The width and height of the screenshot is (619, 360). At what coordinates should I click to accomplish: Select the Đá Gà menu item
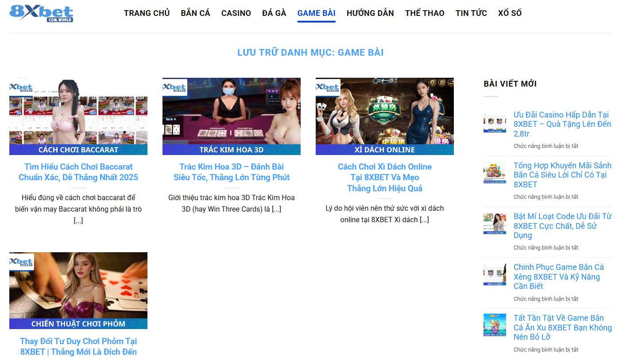click(x=274, y=13)
